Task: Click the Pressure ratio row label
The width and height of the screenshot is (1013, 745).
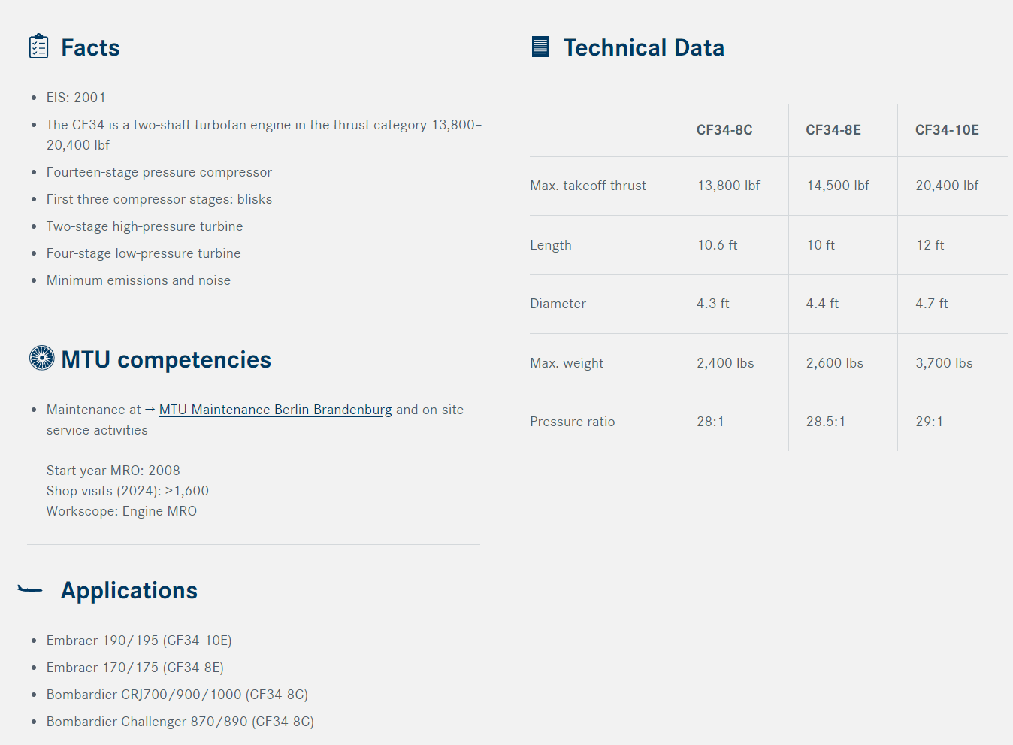Action: click(573, 422)
